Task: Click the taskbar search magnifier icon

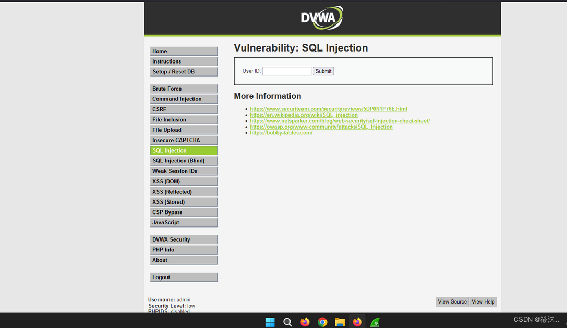Action: point(287,322)
